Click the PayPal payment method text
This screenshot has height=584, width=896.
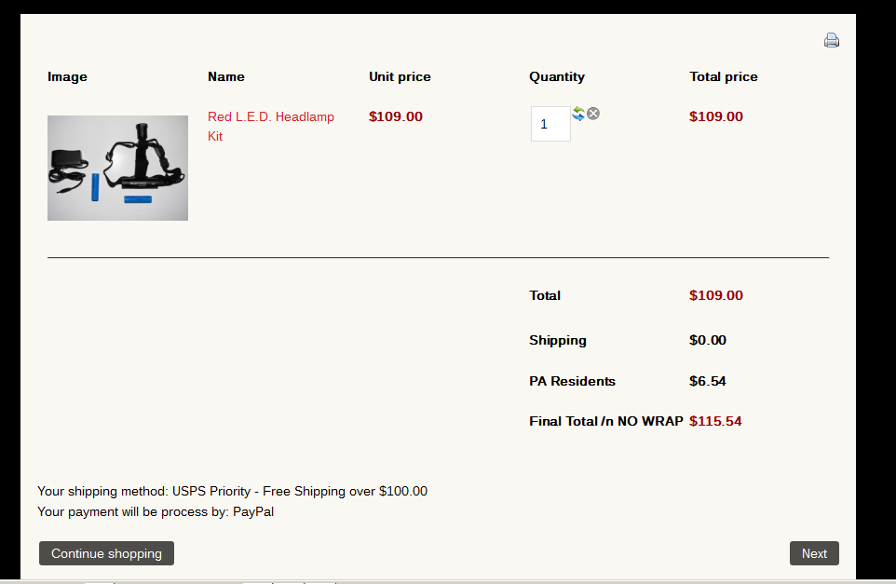click(x=253, y=511)
